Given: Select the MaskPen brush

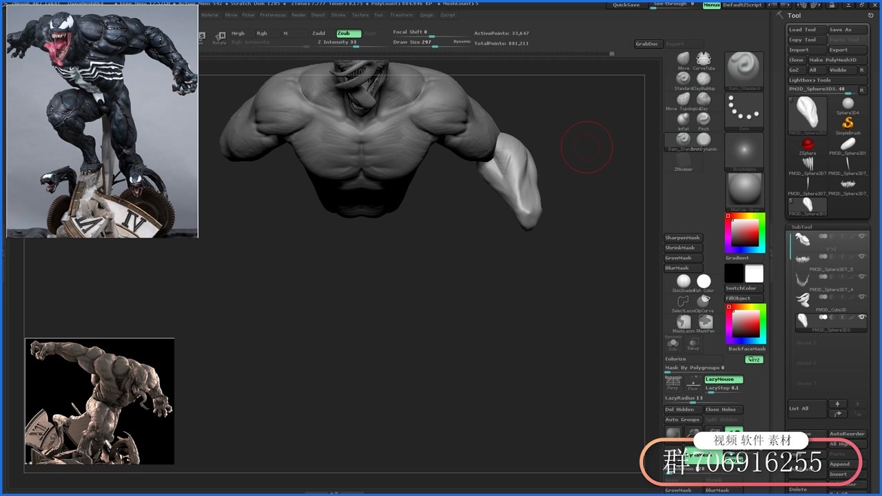Looking at the screenshot, I should coord(705,322).
